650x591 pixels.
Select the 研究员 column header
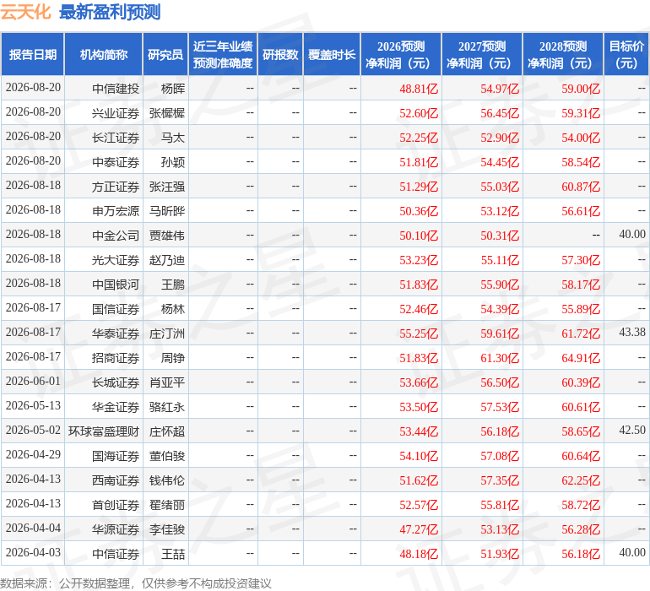[x=165, y=54]
